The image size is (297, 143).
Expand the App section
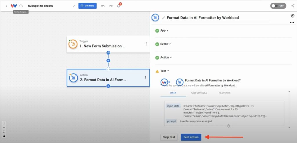click(164, 30)
